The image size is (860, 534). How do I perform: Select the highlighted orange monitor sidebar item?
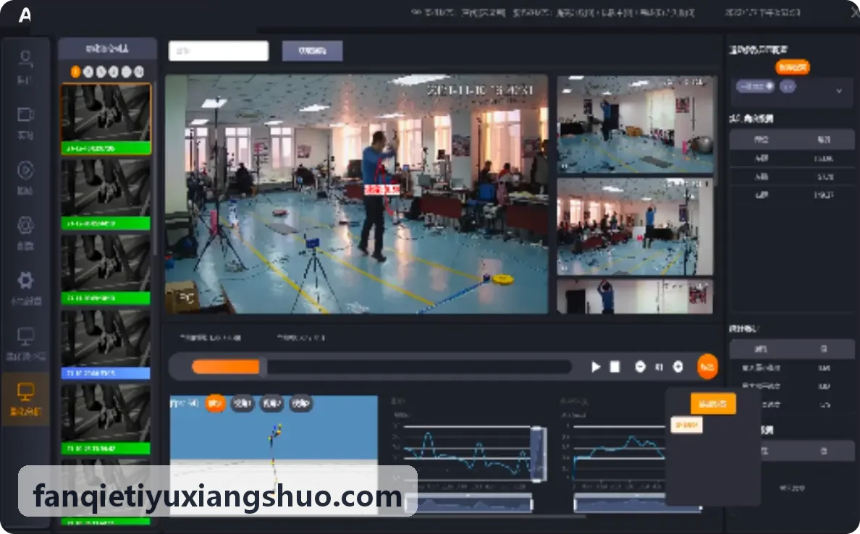pos(25,399)
